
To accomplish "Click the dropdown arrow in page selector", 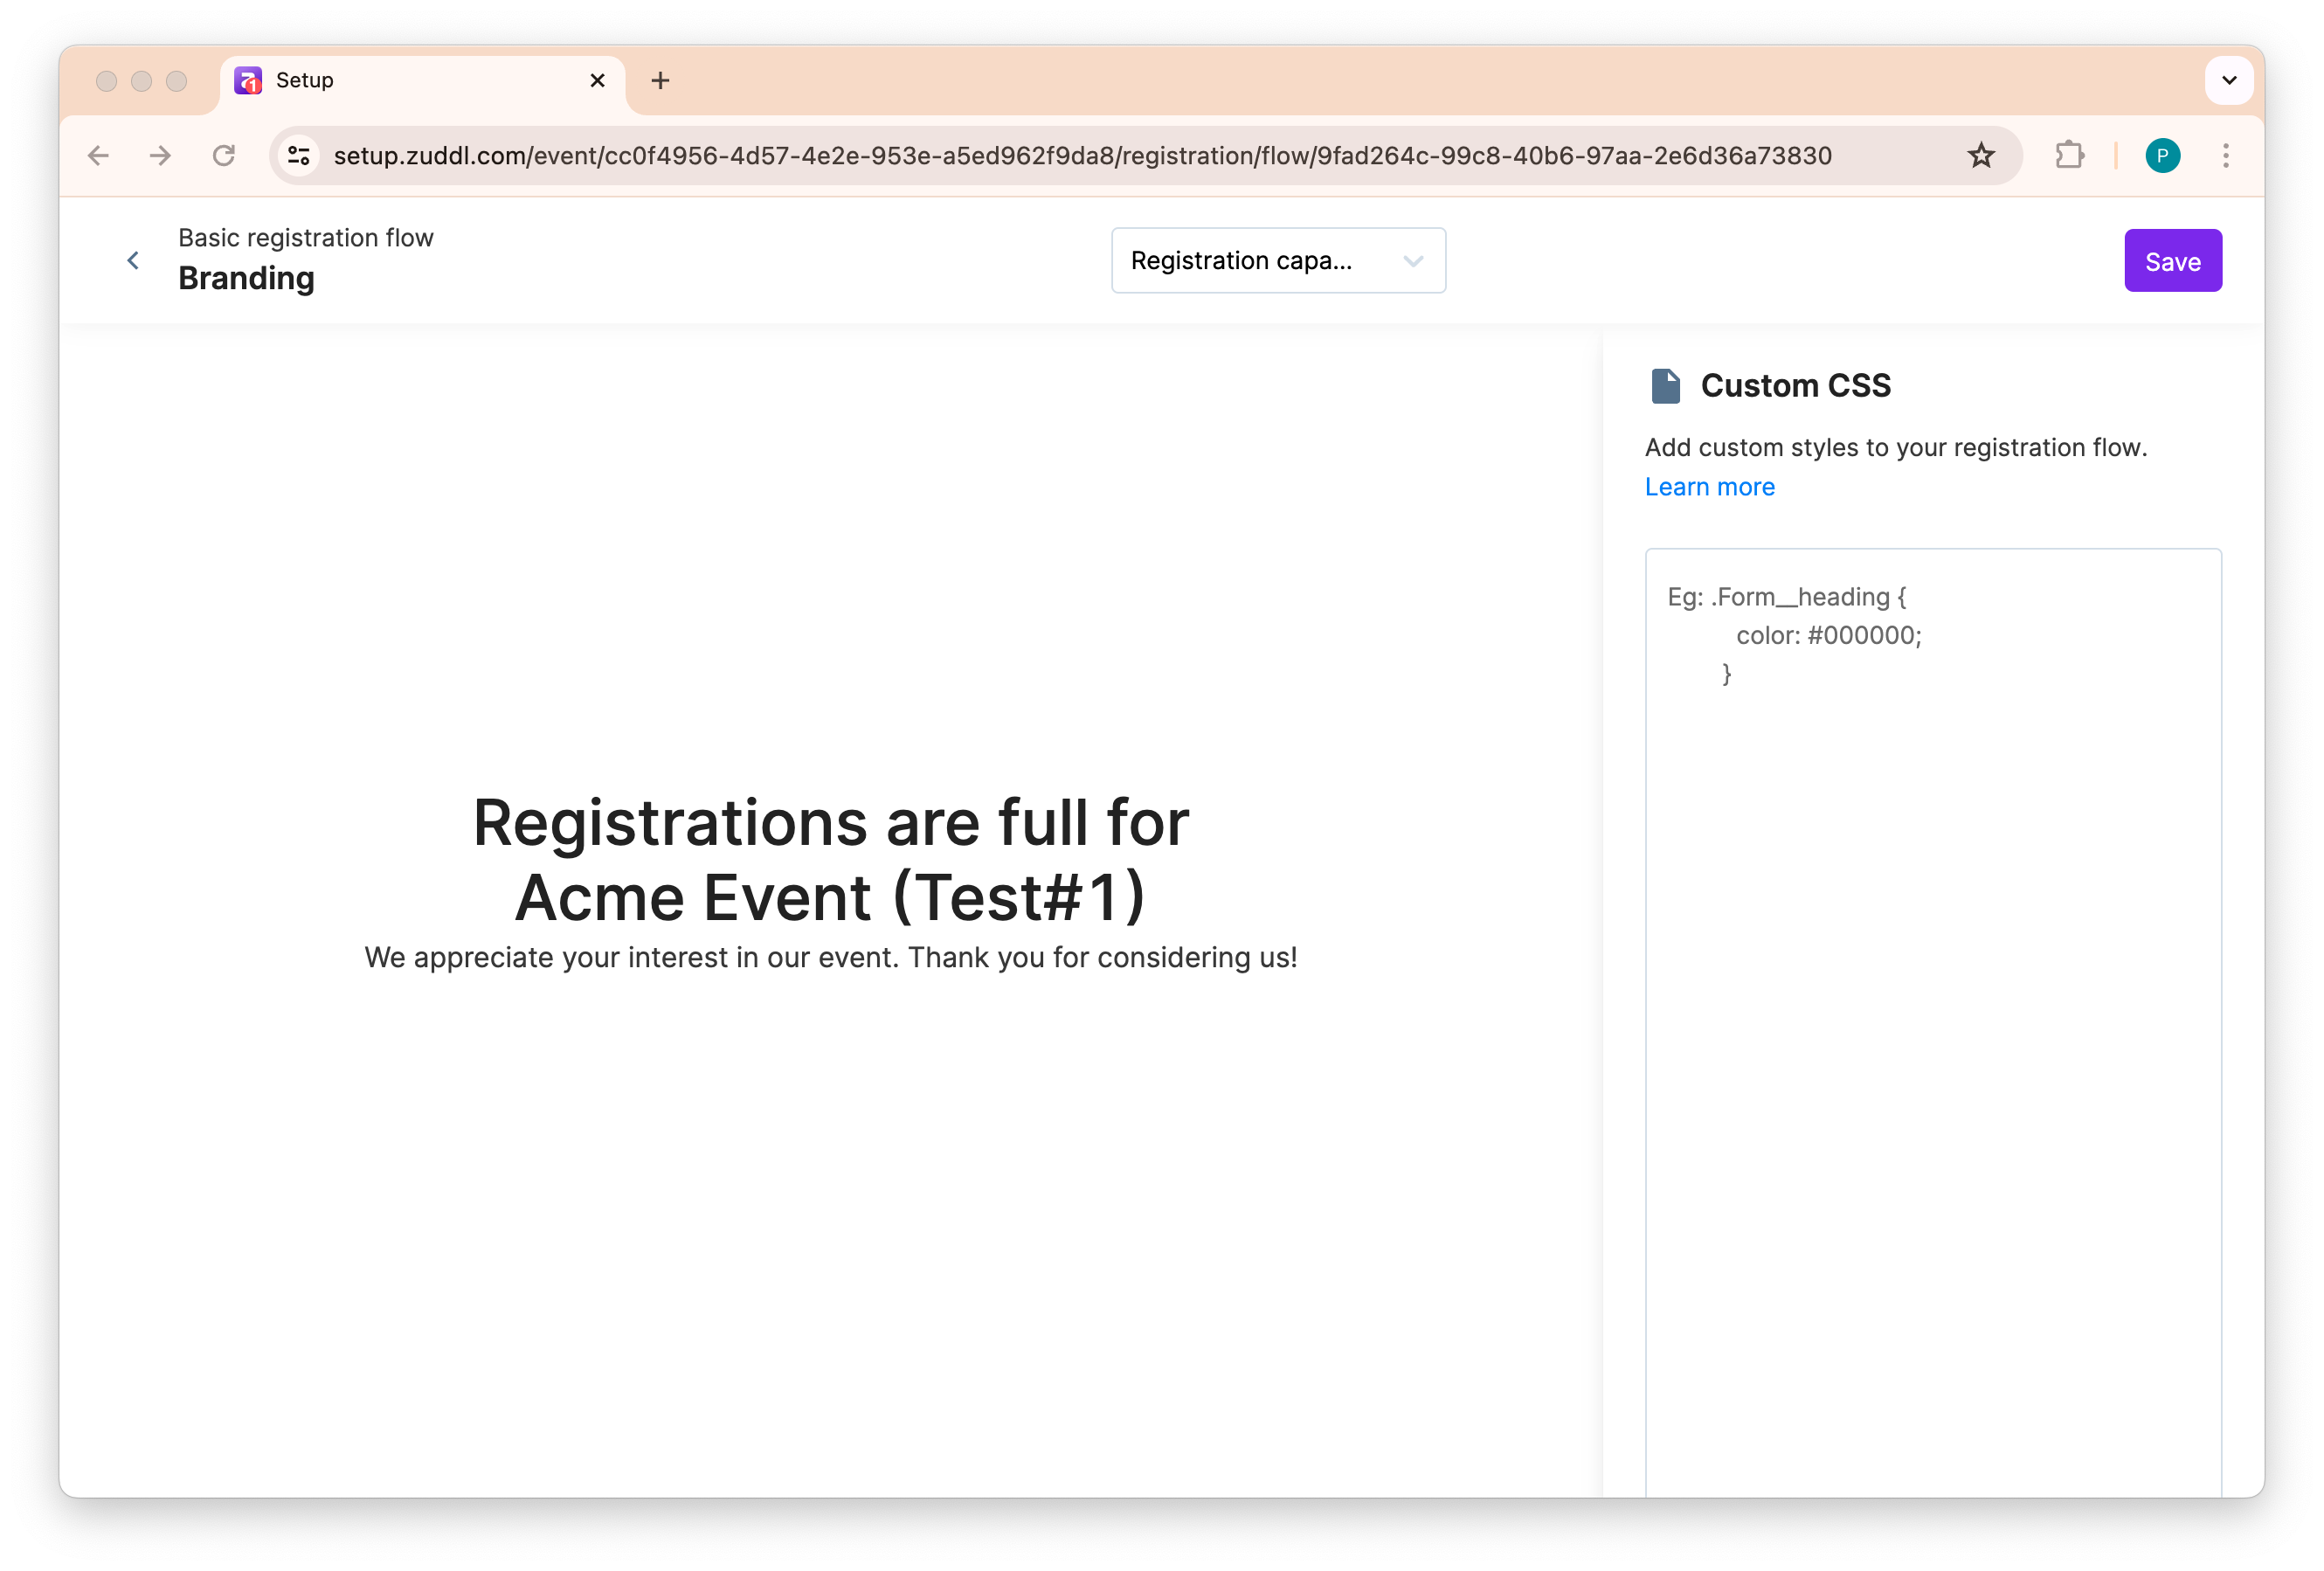I will point(1412,261).
